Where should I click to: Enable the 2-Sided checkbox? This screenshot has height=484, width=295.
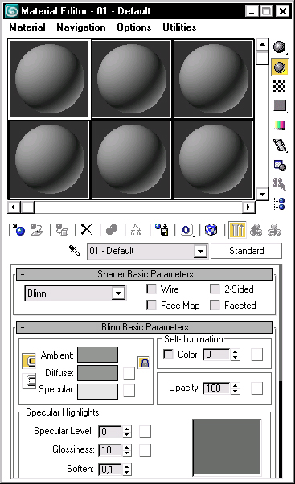[215, 289]
